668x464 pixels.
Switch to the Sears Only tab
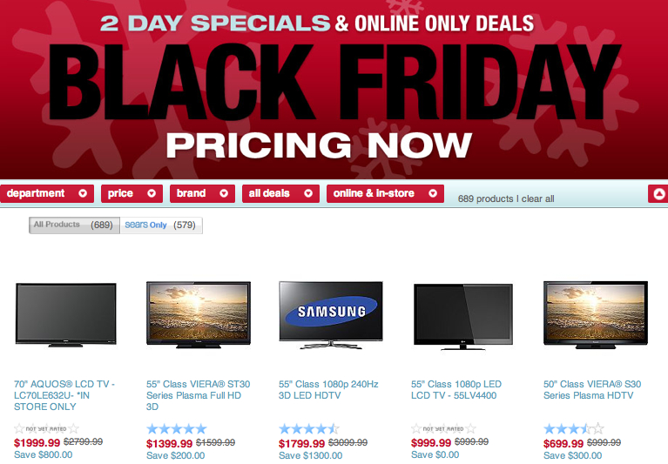pos(161,225)
